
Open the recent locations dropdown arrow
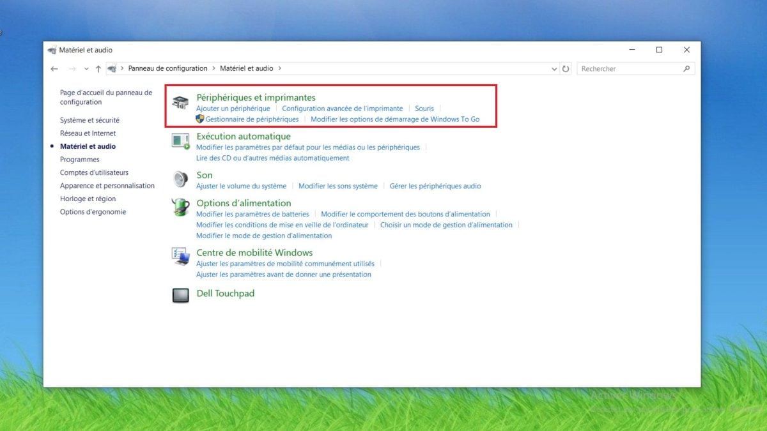point(86,68)
